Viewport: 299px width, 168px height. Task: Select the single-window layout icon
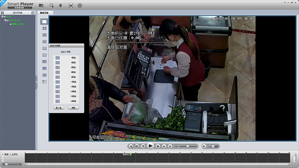point(44,21)
